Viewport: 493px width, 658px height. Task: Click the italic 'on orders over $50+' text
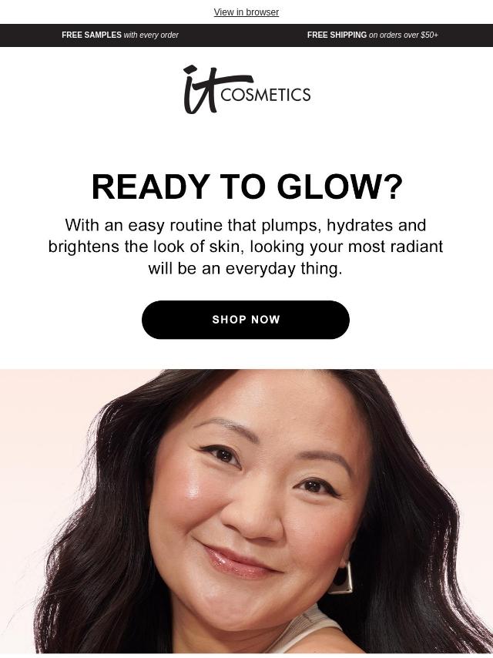point(403,35)
